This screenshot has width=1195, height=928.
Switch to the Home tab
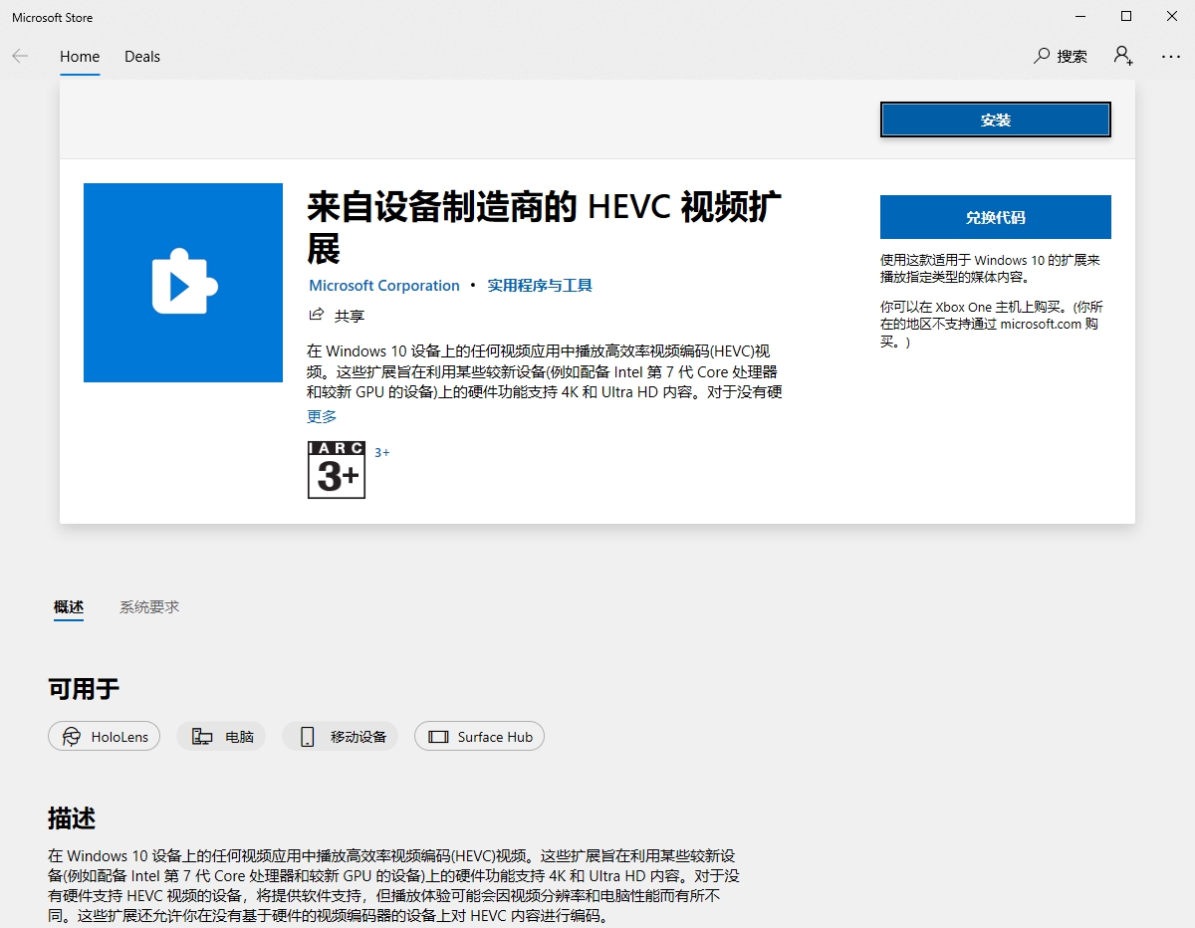pyautogui.click(x=80, y=57)
